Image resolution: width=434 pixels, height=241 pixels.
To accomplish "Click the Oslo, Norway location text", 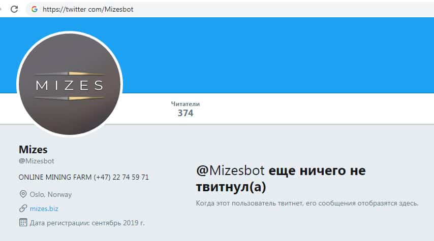I will pyautogui.click(x=51, y=194).
